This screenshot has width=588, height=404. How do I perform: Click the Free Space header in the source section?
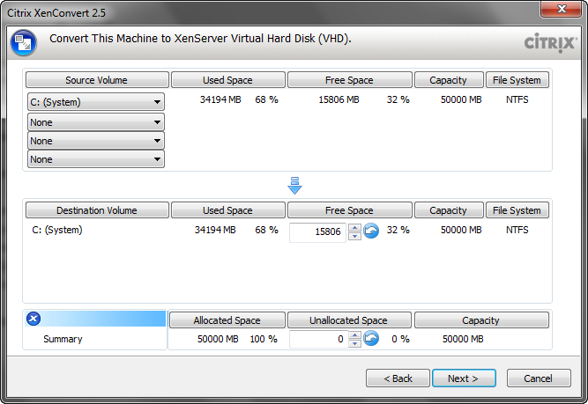[349, 80]
